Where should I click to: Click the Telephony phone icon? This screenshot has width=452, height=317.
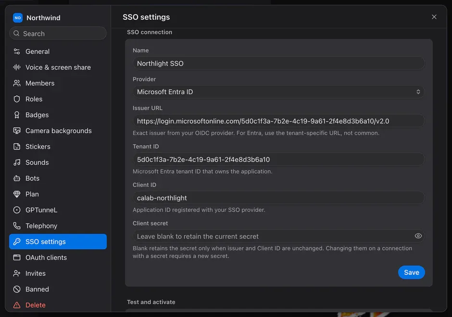(17, 226)
